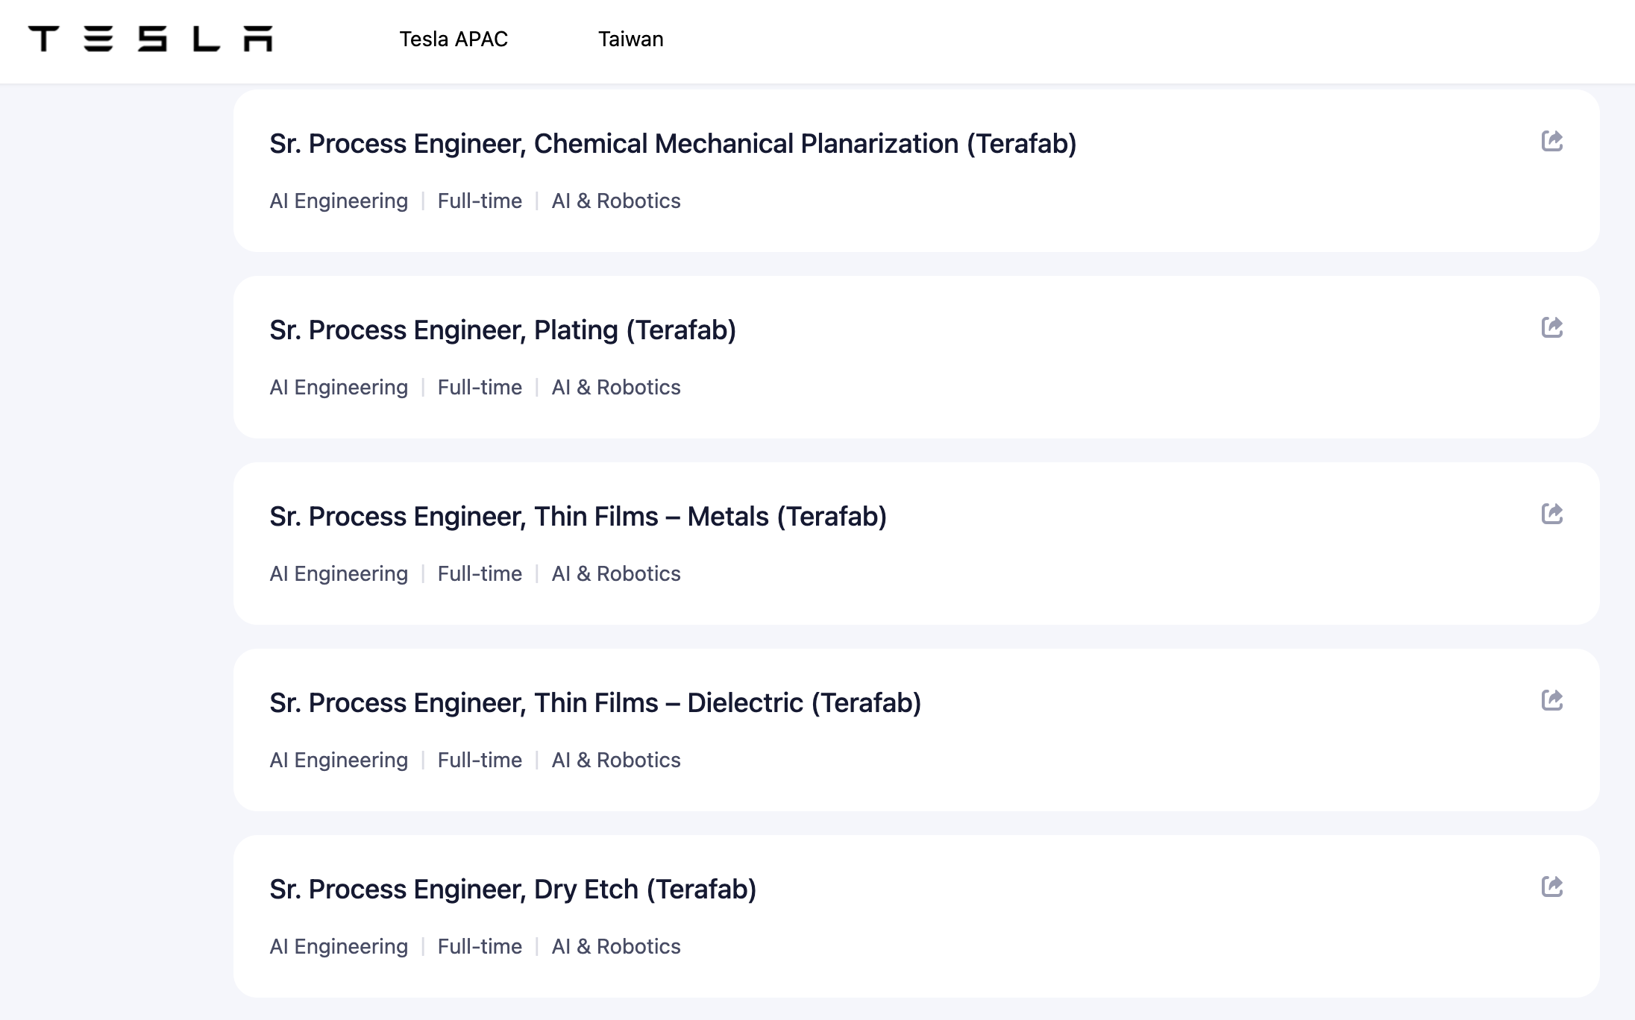The image size is (1635, 1020).
Task: Click AI Engineering tag on Thin Films – Dielectric job
Action: point(339,761)
